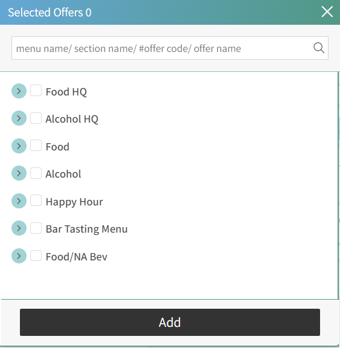Viewport: 340px width, 348px height.
Task: Expand the Food HQ menu
Action: [x=19, y=91]
